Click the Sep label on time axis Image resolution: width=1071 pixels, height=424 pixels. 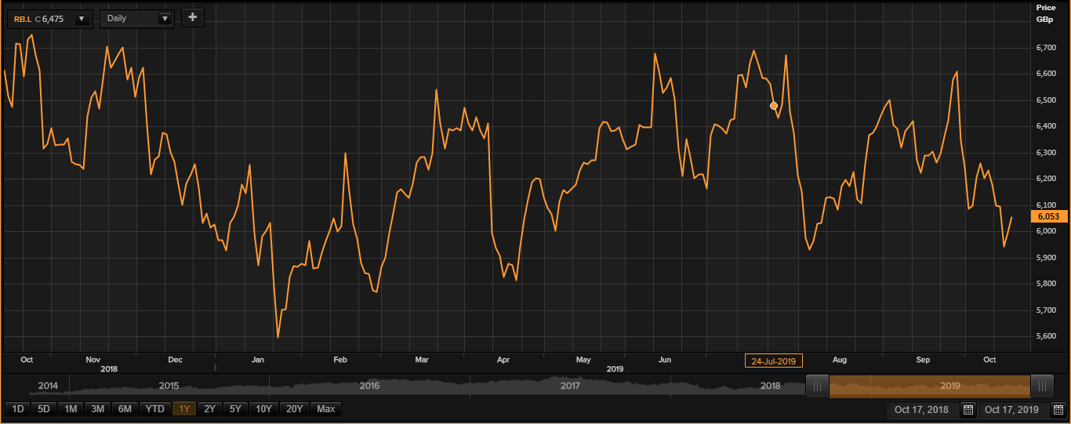click(x=923, y=360)
